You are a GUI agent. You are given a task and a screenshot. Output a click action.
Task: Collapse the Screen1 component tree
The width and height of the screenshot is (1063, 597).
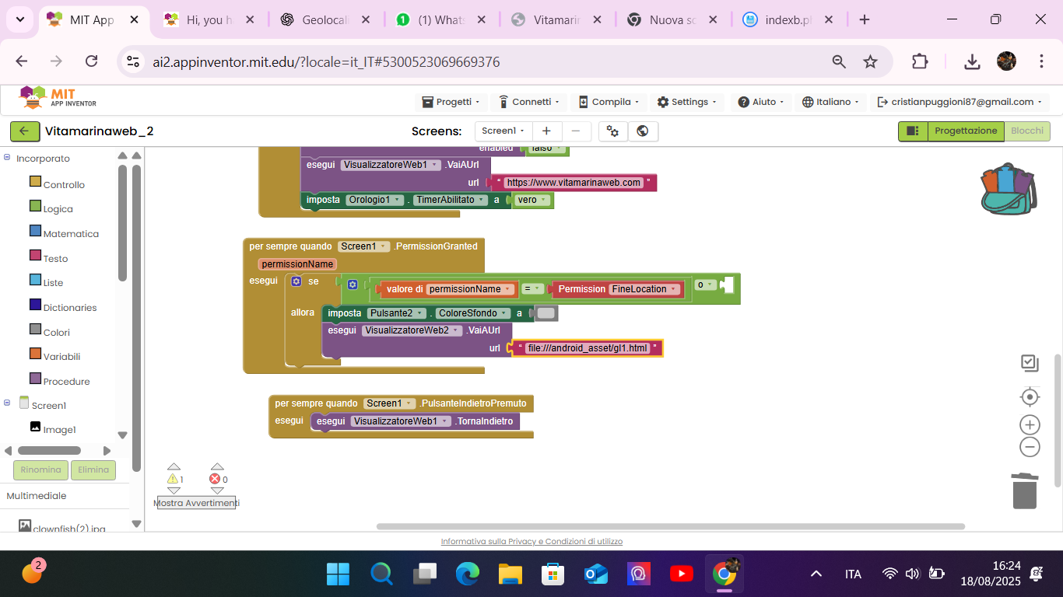(x=7, y=403)
